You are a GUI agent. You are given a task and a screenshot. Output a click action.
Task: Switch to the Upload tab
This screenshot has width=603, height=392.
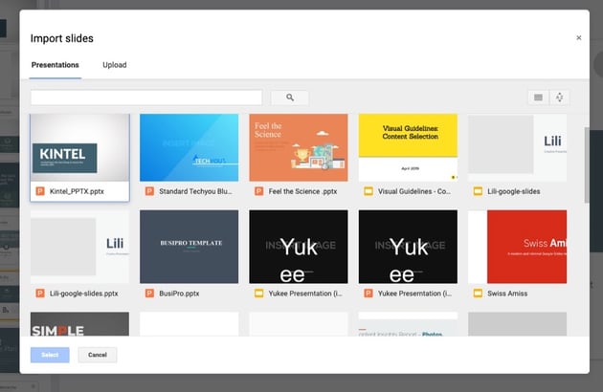tap(115, 65)
